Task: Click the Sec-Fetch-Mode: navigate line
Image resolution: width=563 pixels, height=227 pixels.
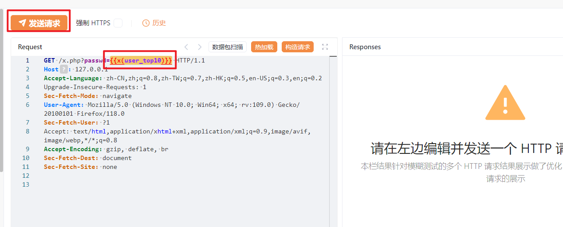Action: (x=88, y=96)
